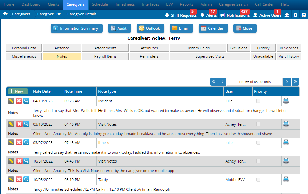308x194 pixels.
Task: Print the 10/31/2022 Visit Notes entry
Action: point(286,161)
